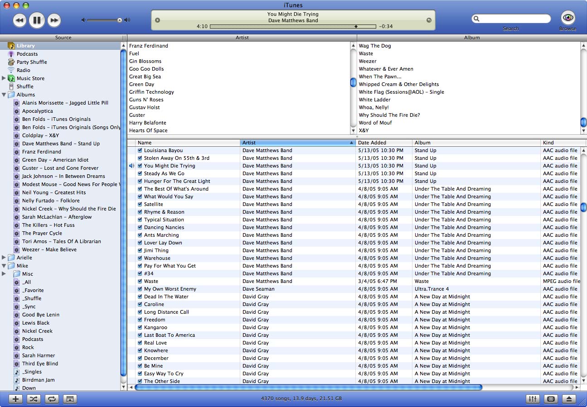Click the round arrow button at the display's right edge
This screenshot has width=587, height=407.
[x=429, y=20]
